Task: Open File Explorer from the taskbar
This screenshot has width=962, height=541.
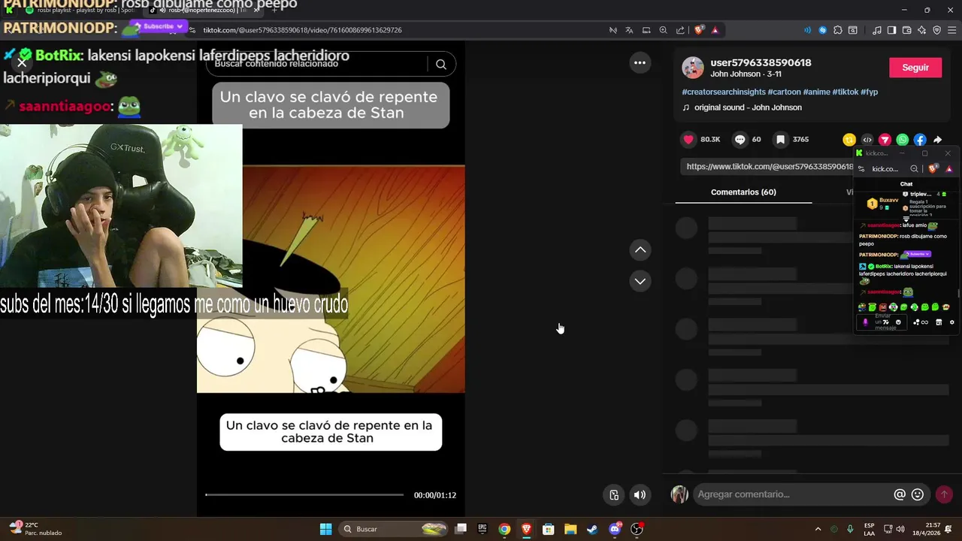Action: pyautogui.click(x=570, y=529)
